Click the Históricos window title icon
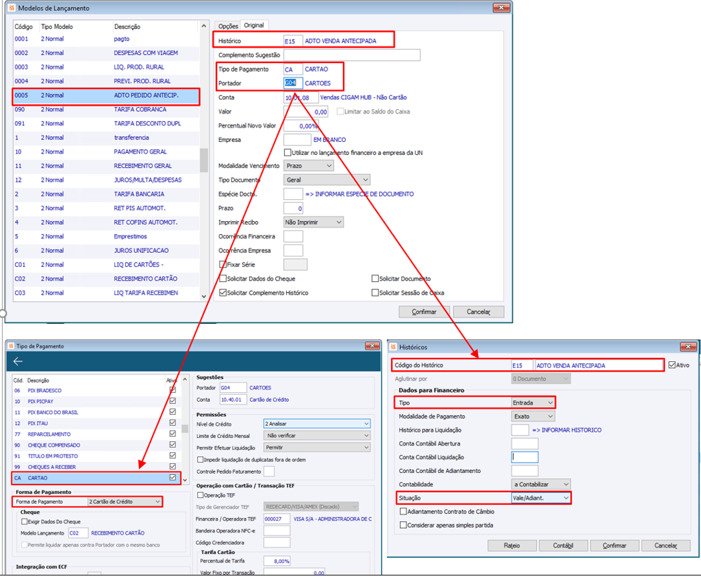The height and width of the screenshot is (576, 701). pyautogui.click(x=393, y=346)
